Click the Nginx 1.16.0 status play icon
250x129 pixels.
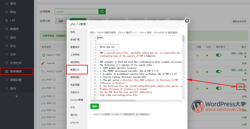207,55
